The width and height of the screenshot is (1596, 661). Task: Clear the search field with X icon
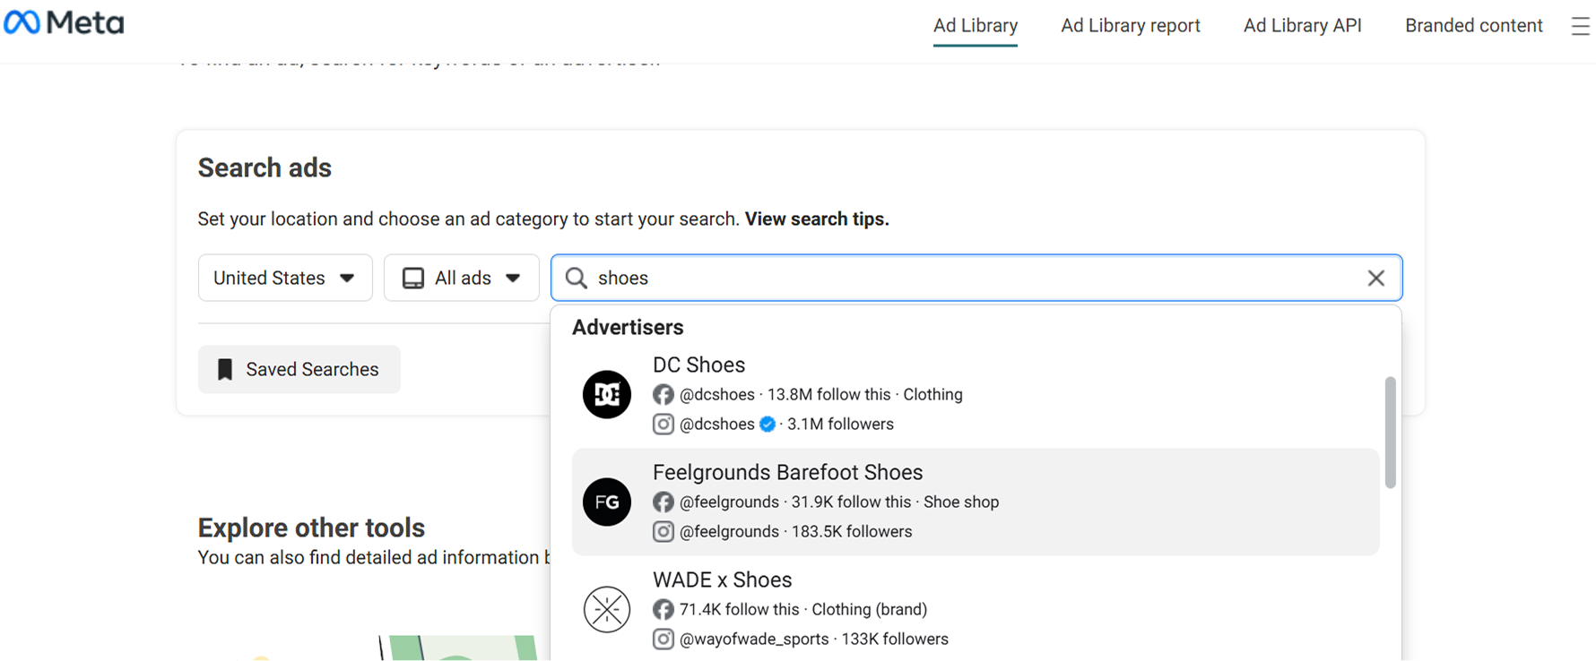1375,279
